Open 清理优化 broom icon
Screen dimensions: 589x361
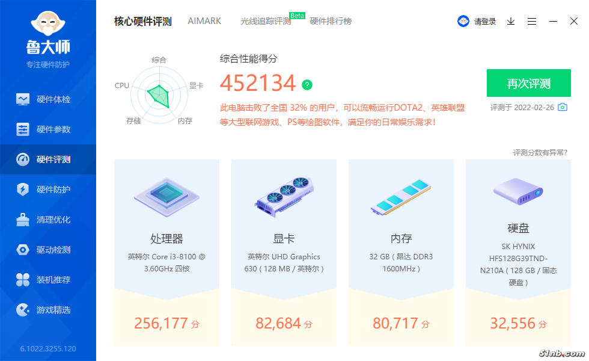23,220
